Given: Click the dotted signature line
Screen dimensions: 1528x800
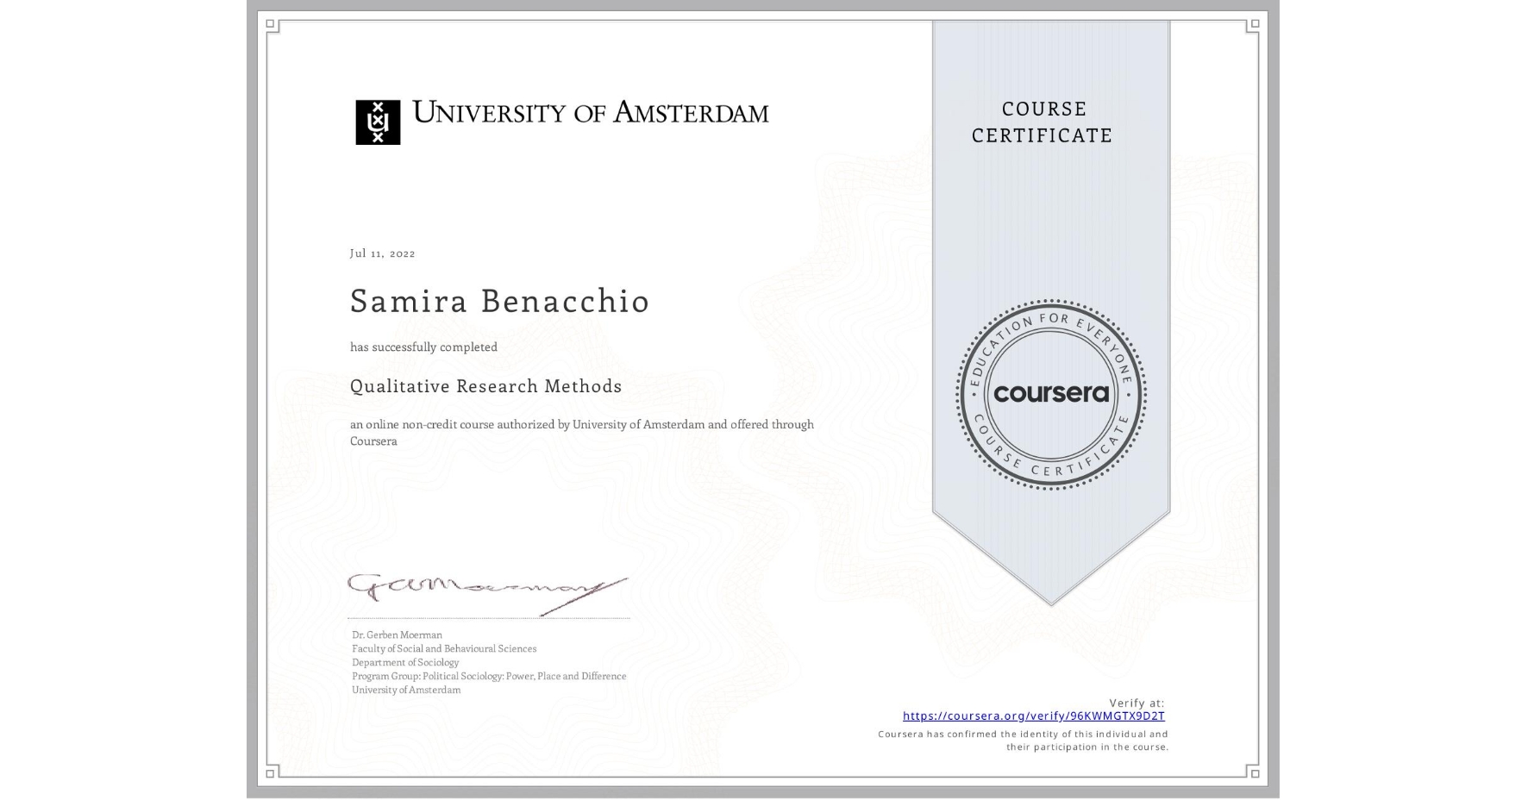Looking at the screenshot, I should [x=487, y=616].
